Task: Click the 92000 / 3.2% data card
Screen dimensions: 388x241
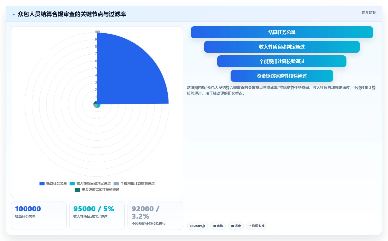Action: (x=155, y=215)
